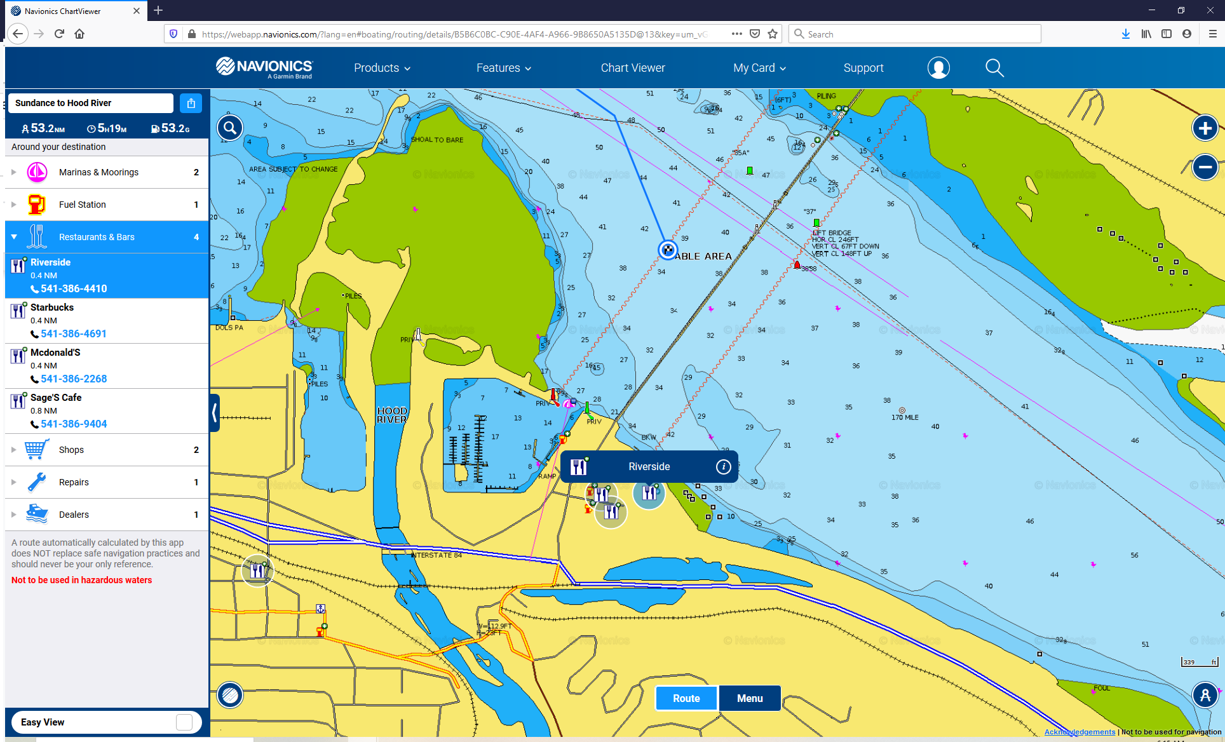The width and height of the screenshot is (1225, 742).
Task: Open a new browser tab
Action: click(158, 10)
